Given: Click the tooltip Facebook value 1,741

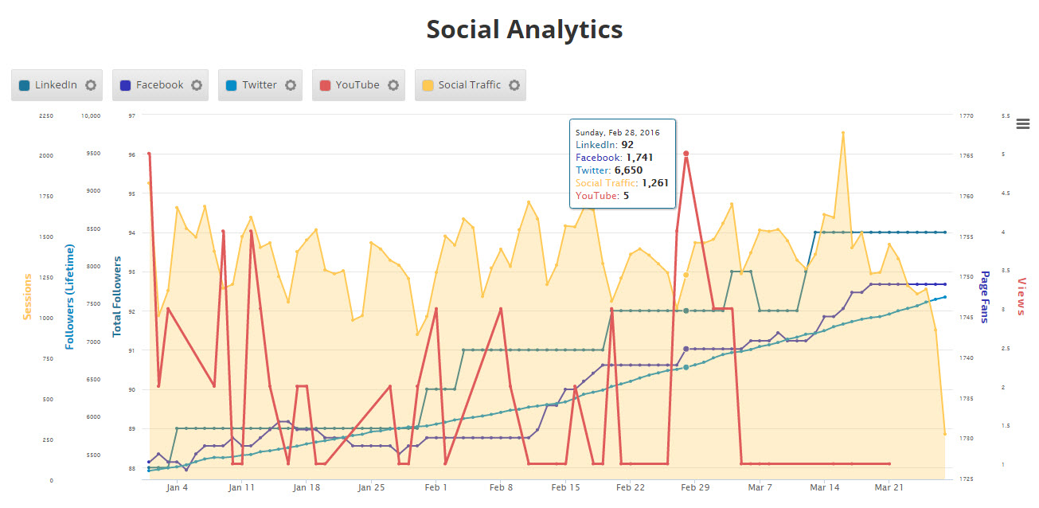Looking at the screenshot, I should (639, 158).
